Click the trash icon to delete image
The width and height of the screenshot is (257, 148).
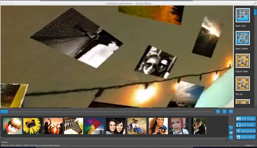pos(231,137)
